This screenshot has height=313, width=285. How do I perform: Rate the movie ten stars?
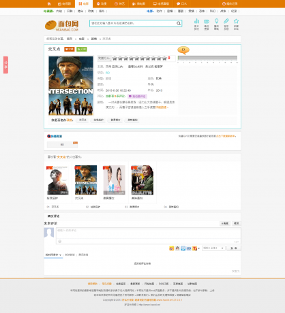pyautogui.click(x=164, y=59)
